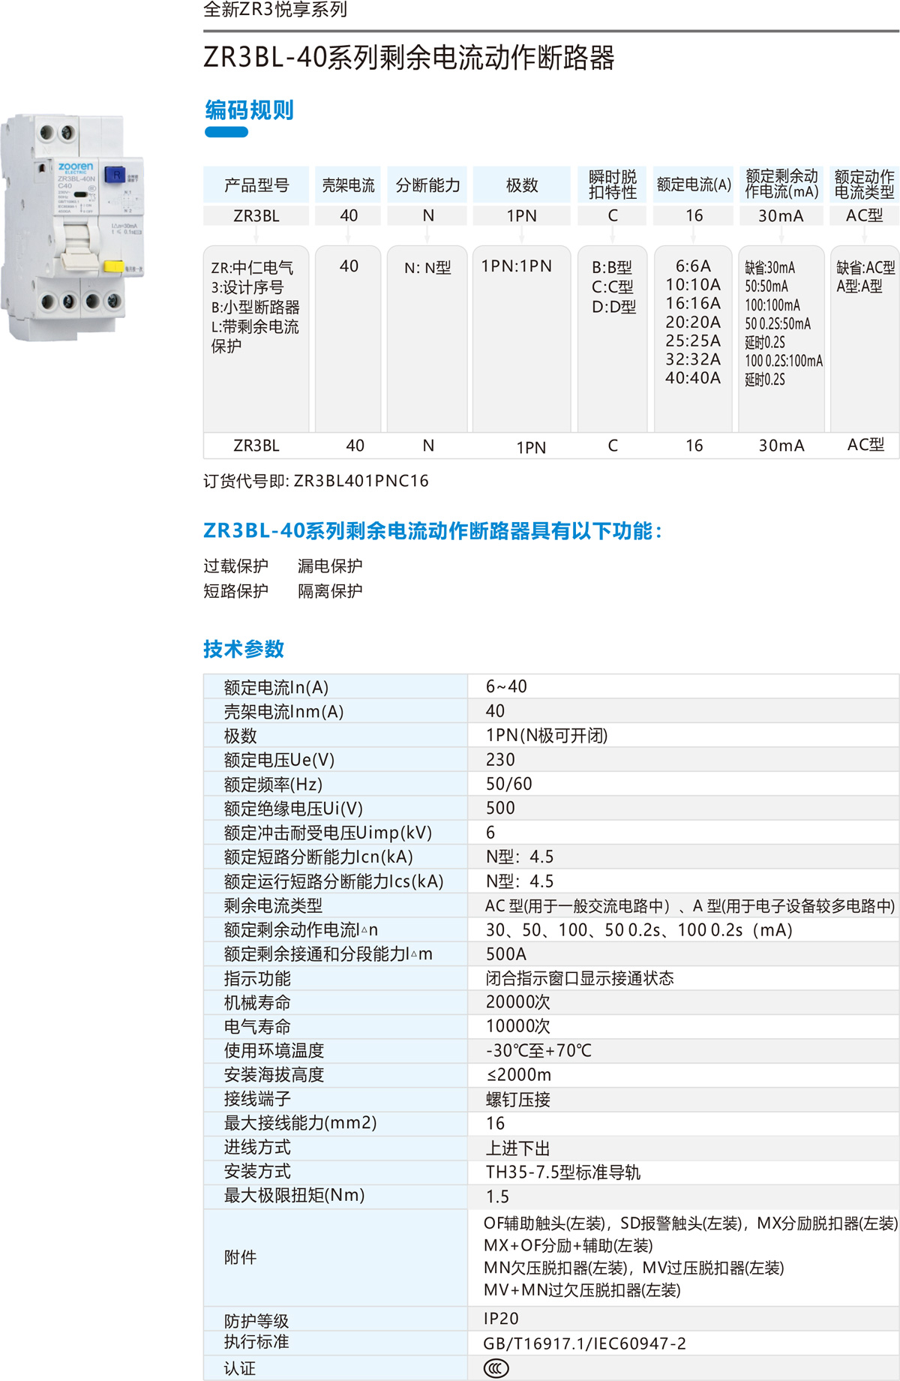Click the '6:6A' rated current entry
900x1381 pixels.
[693, 266]
